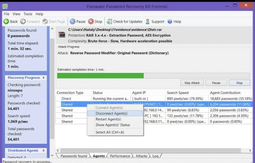Click the horizontal scrollbar left arrow
Screen dimensions: 255x163
click(58, 151)
